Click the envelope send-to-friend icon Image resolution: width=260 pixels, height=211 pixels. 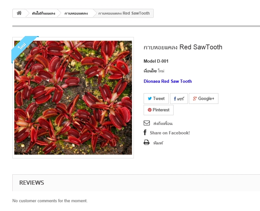147,123
